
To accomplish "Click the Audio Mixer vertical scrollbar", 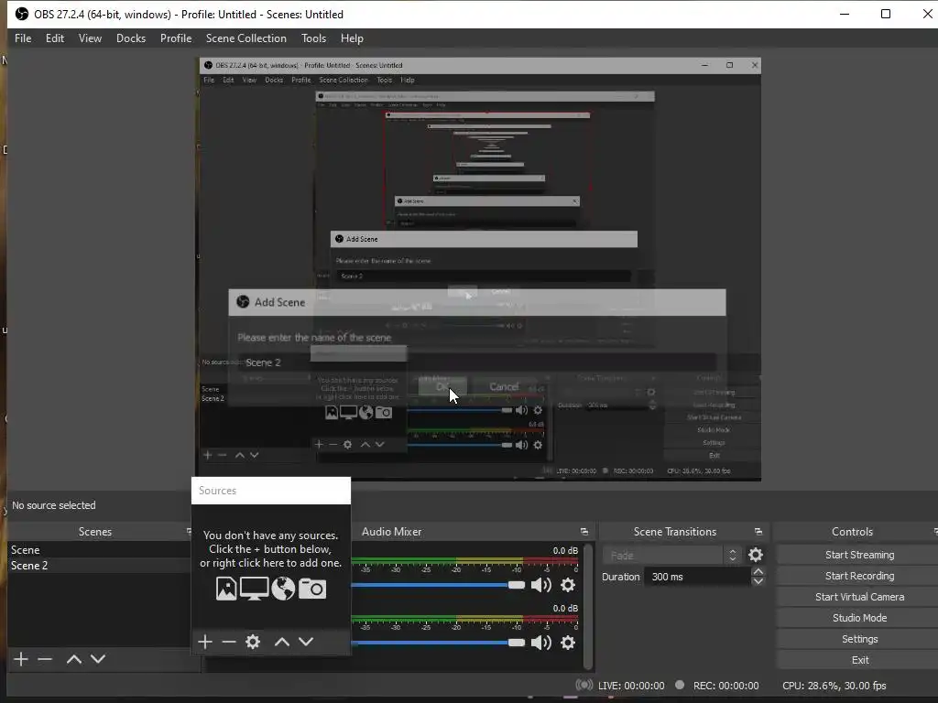I will click(588, 606).
